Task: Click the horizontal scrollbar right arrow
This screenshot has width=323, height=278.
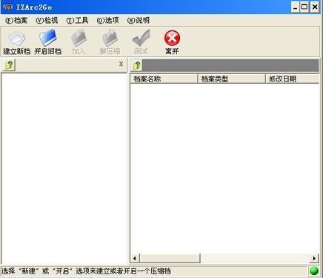Action: pos(314,259)
